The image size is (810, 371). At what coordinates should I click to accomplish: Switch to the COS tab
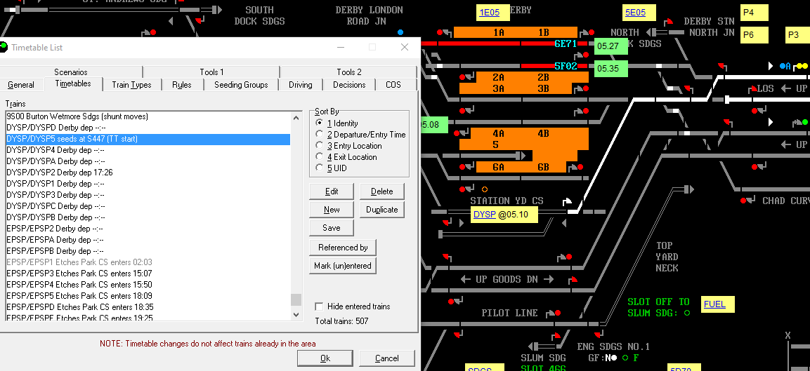coord(393,85)
